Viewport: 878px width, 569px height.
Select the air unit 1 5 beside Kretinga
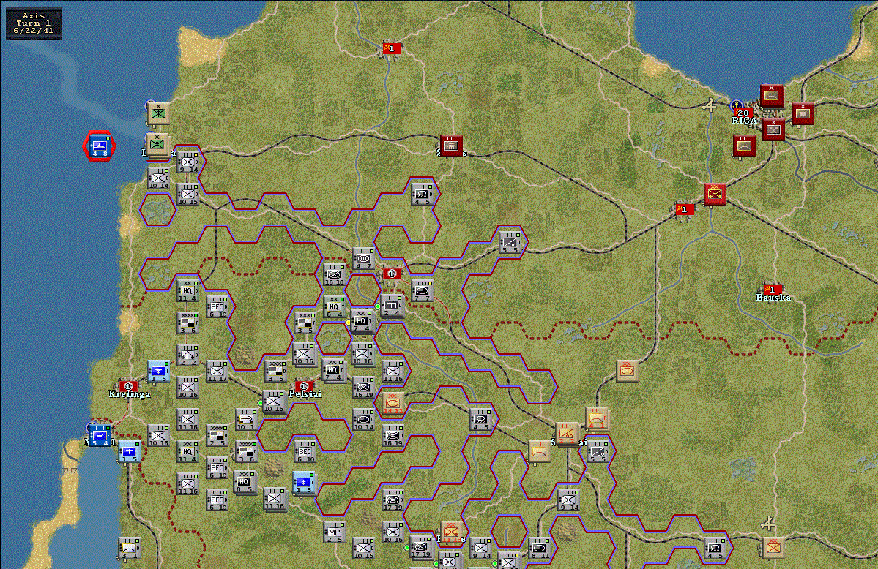(158, 372)
